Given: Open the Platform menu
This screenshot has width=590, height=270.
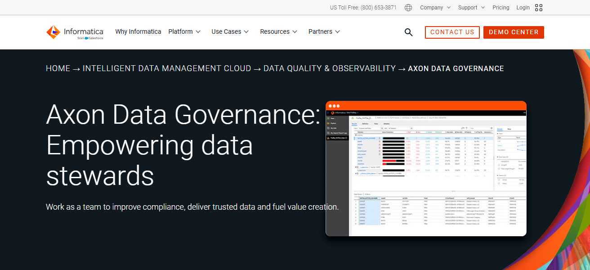Looking at the screenshot, I should coord(184,32).
